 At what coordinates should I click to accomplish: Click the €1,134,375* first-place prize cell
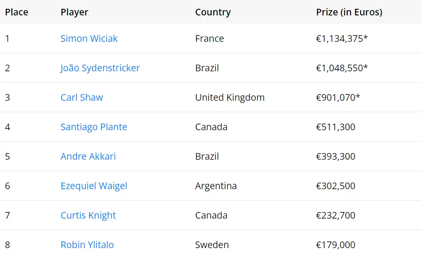pos(342,39)
